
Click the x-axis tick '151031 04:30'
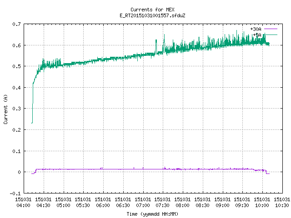click(x=43, y=203)
